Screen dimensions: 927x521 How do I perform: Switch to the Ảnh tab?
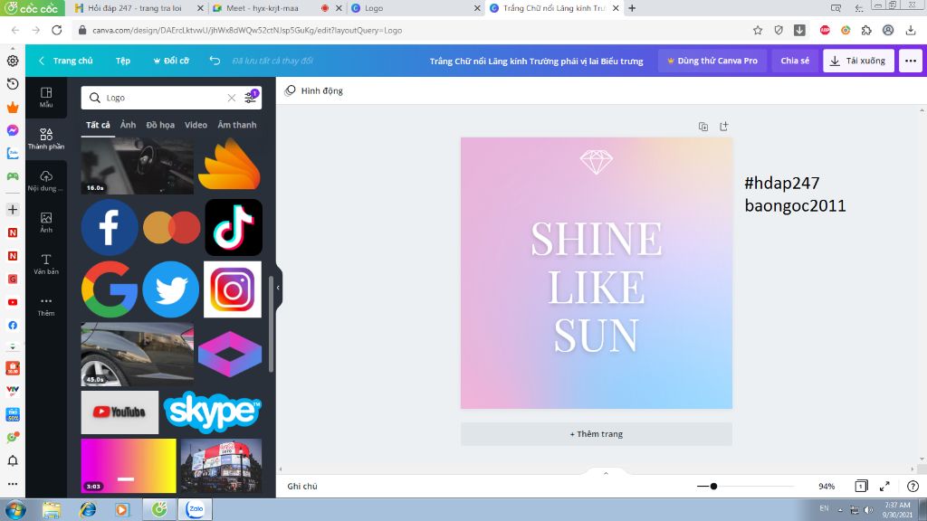point(128,125)
